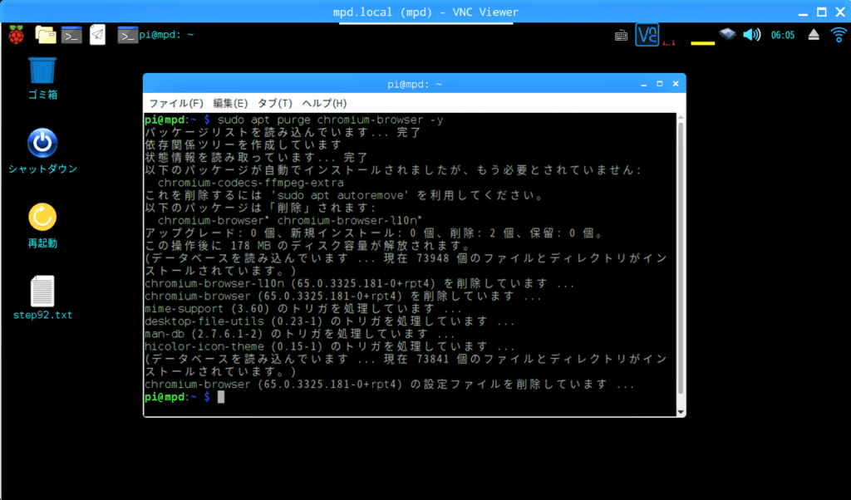Open the keyboard tray icon
Viewport: 851px width, 500px height.
[x=621, y=36]
